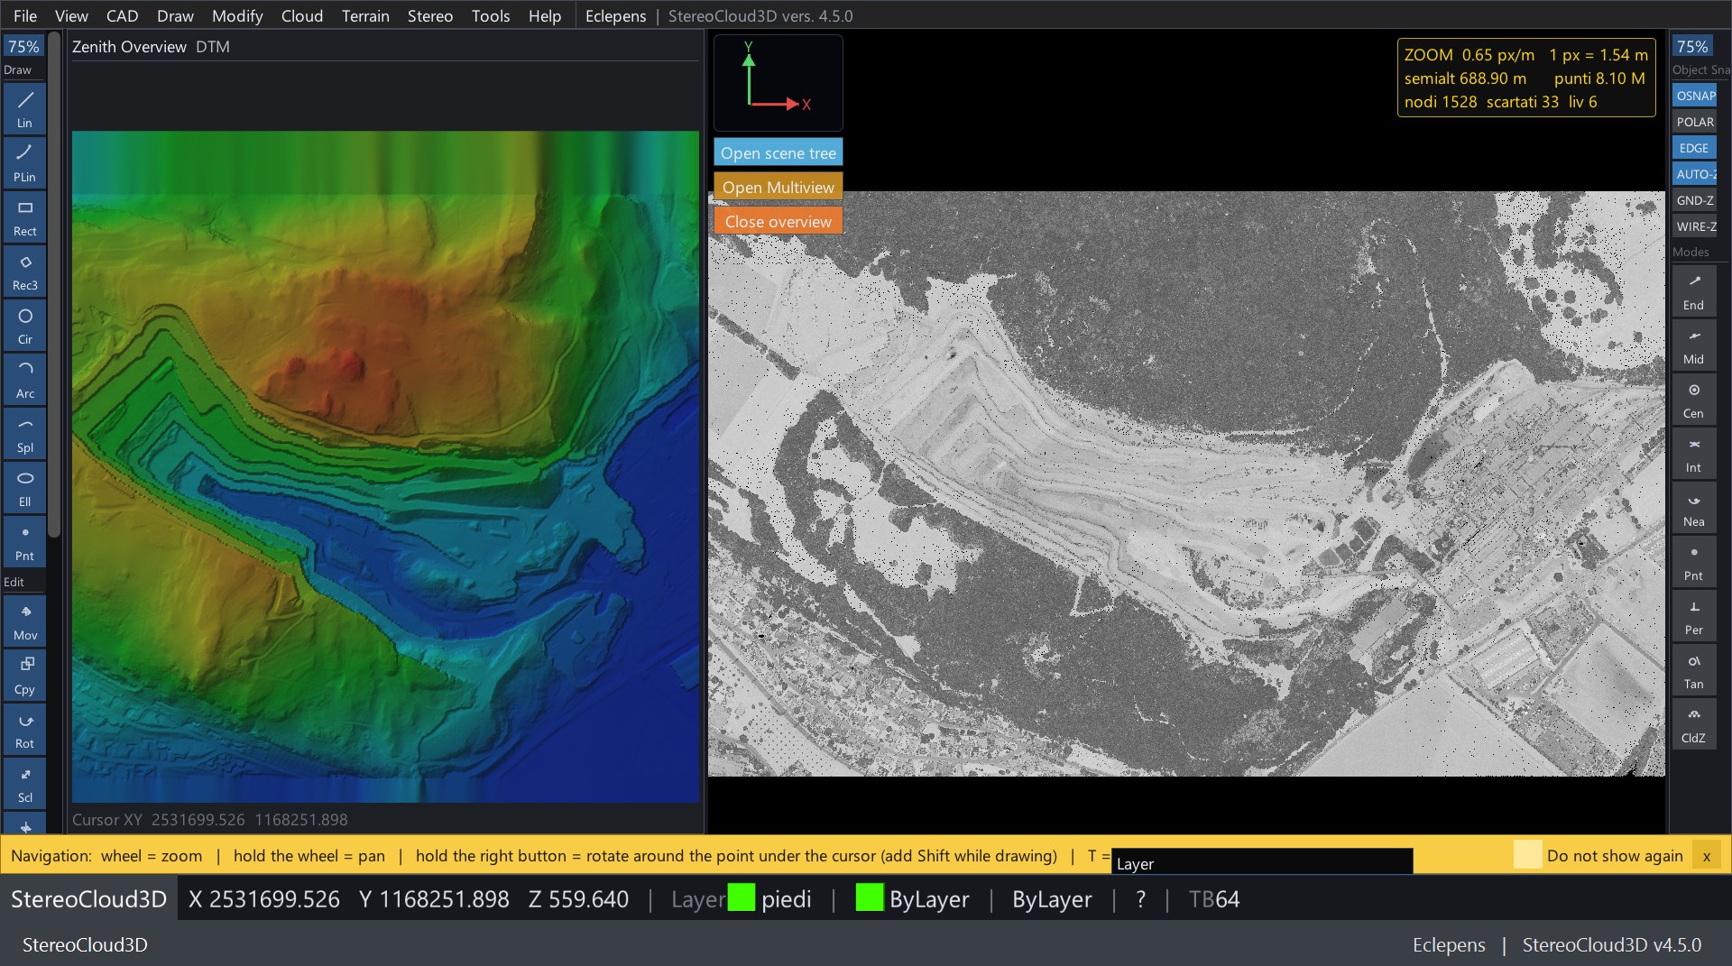Image resolution: width=1732 pixels, height=966 pixels.
Task: Select the Pnt point tool in Draw
Action: 24,541
